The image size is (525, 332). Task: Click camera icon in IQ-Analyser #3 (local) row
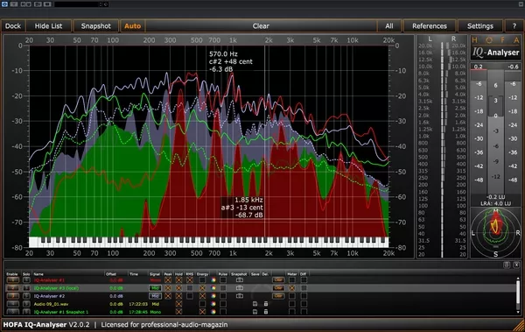click(x=240, y=288)
